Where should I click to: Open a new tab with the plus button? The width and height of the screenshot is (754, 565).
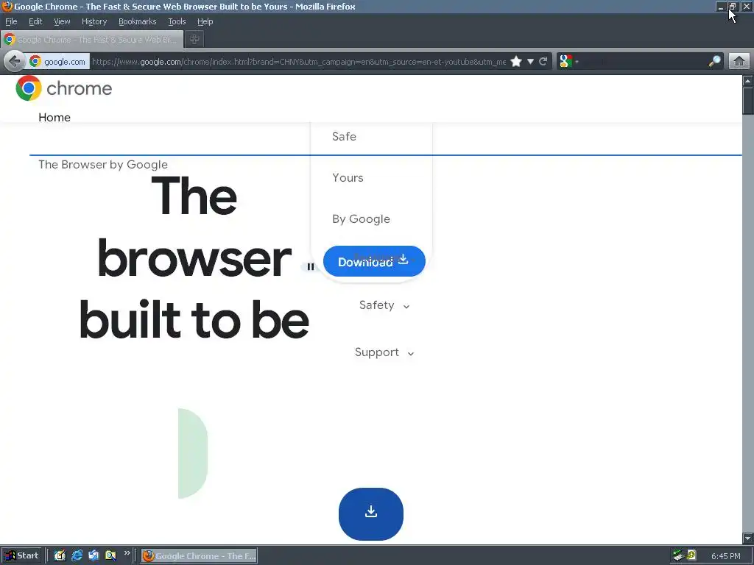pos(194,40)
